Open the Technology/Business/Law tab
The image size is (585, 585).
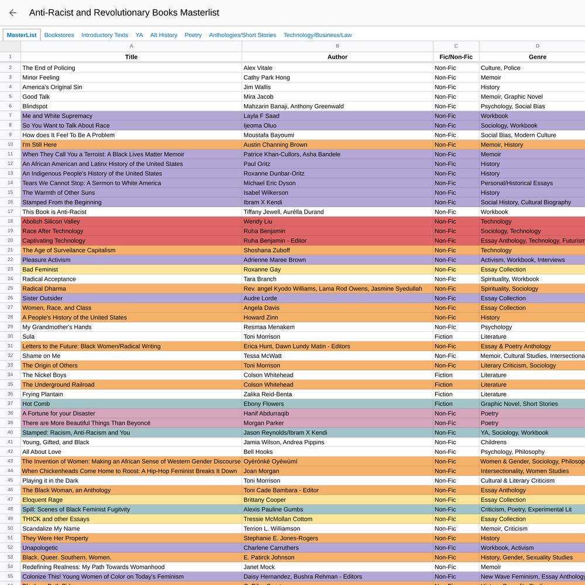[318, 35]
